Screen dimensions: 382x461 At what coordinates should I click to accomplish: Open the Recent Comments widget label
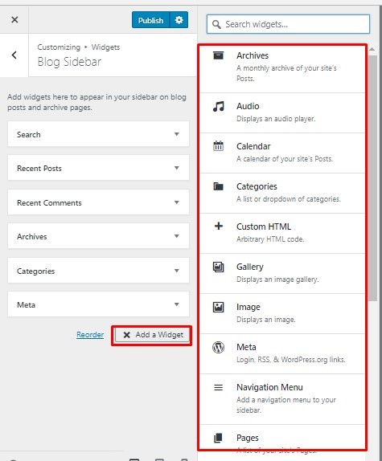(49, 203)
